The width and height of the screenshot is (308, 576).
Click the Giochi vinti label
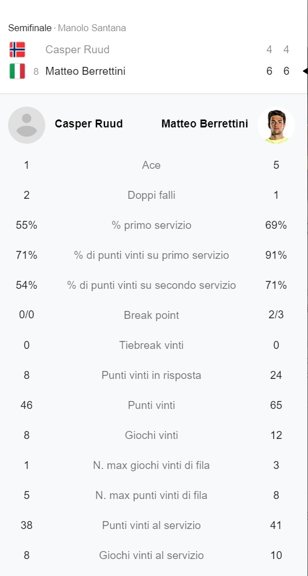(151, 436)
